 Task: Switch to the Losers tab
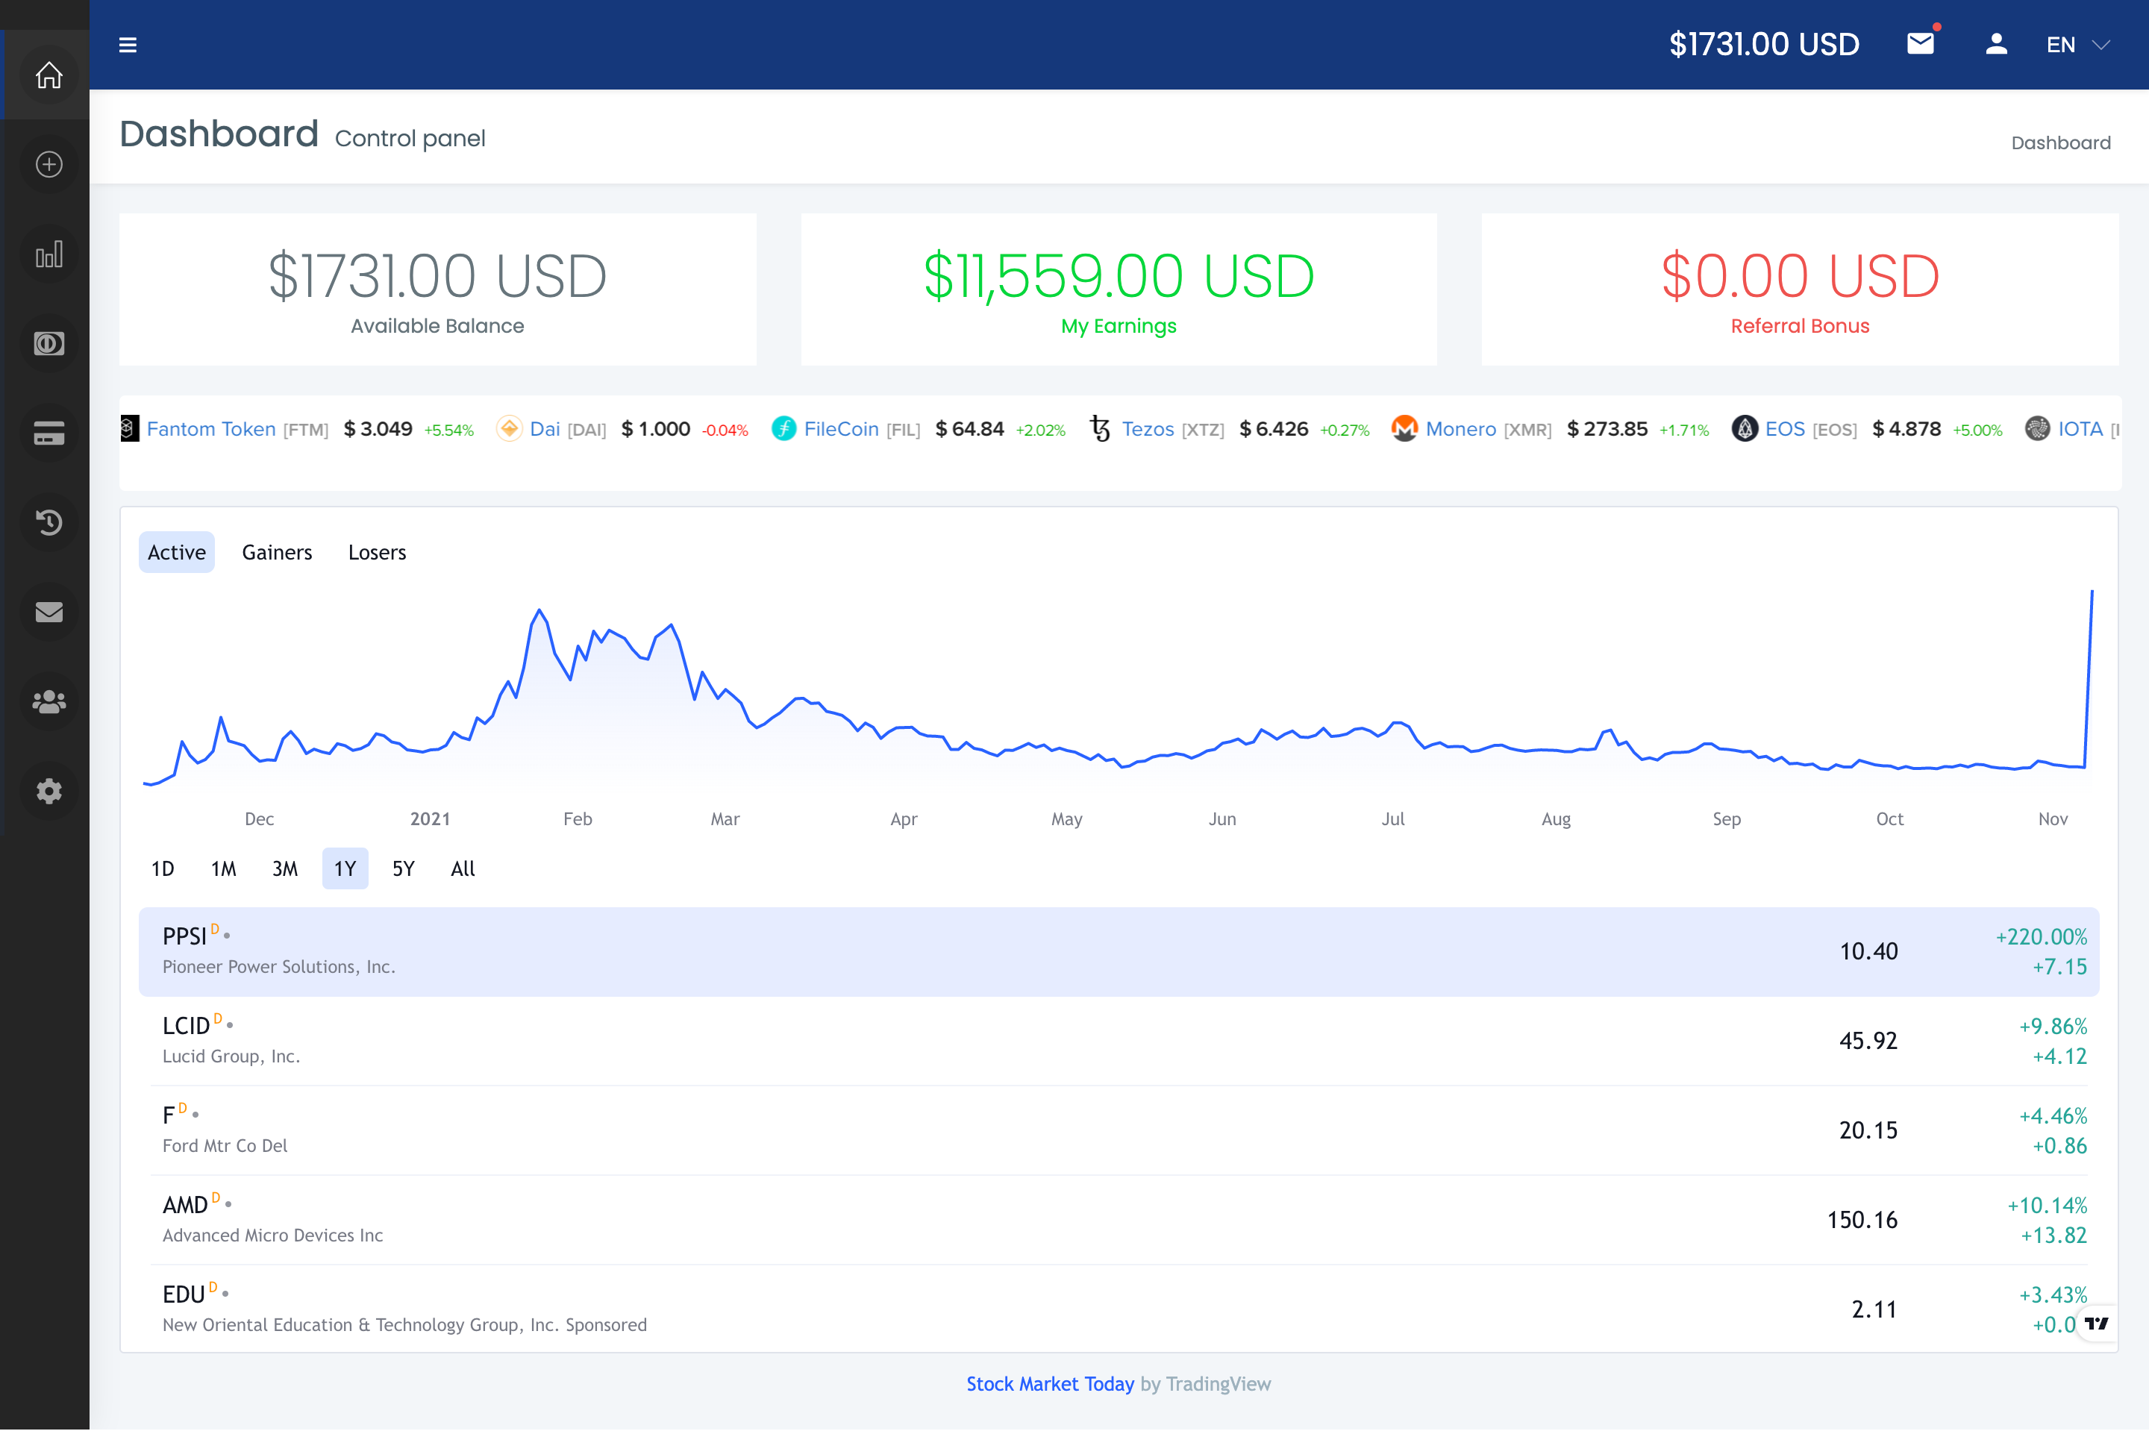(x=377, y=552)
